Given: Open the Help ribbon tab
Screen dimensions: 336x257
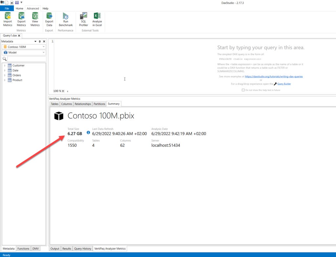Looking at the screenshot, I should click(45, 8).
